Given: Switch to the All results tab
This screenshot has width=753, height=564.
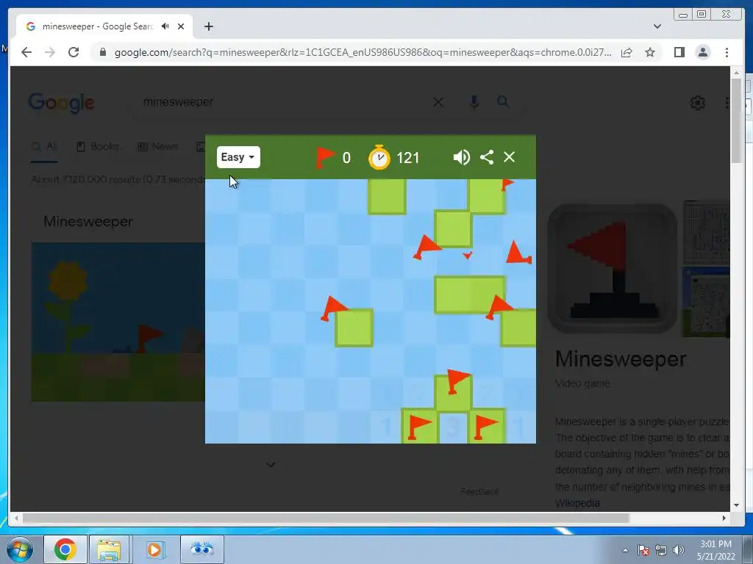Looking at the screenshot, I should click(44, 147).
